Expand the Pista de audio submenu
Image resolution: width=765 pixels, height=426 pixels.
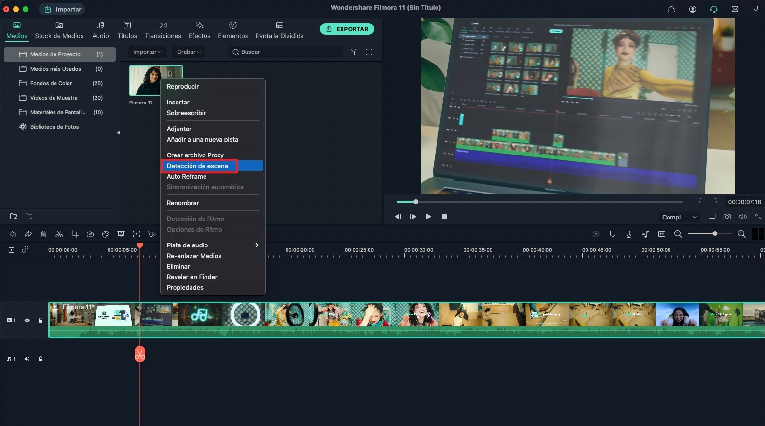[x=213, y=245]
